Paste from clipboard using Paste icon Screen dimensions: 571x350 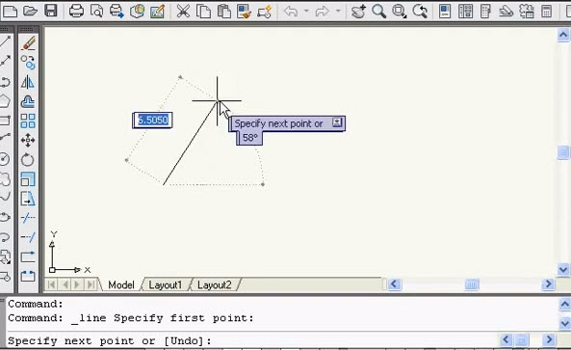click(223, 11)
